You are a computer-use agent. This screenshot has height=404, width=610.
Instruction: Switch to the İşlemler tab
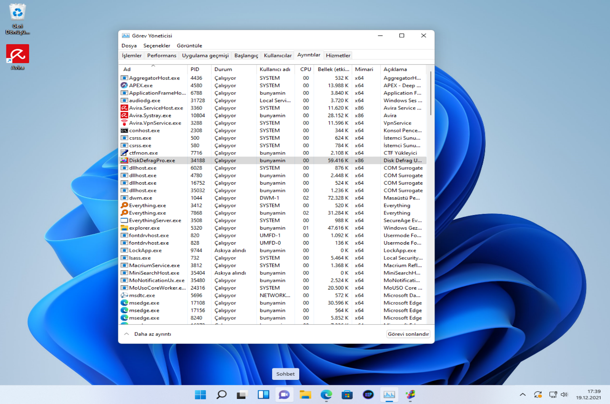[132, 56]
